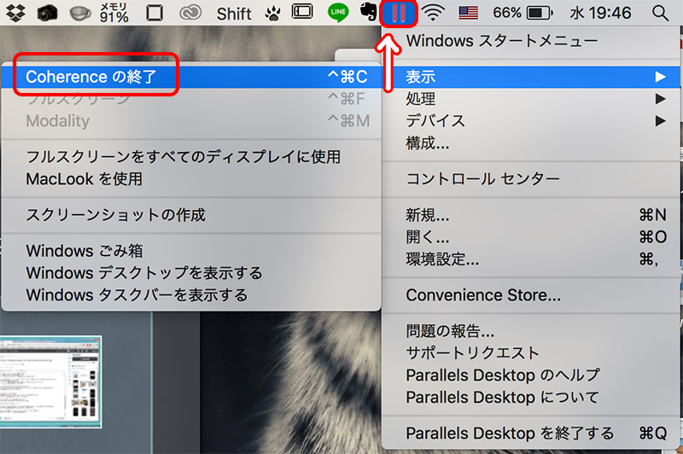
Task: Open the Creative Cloud menu bar icon
Action: [x=190, y=13]
